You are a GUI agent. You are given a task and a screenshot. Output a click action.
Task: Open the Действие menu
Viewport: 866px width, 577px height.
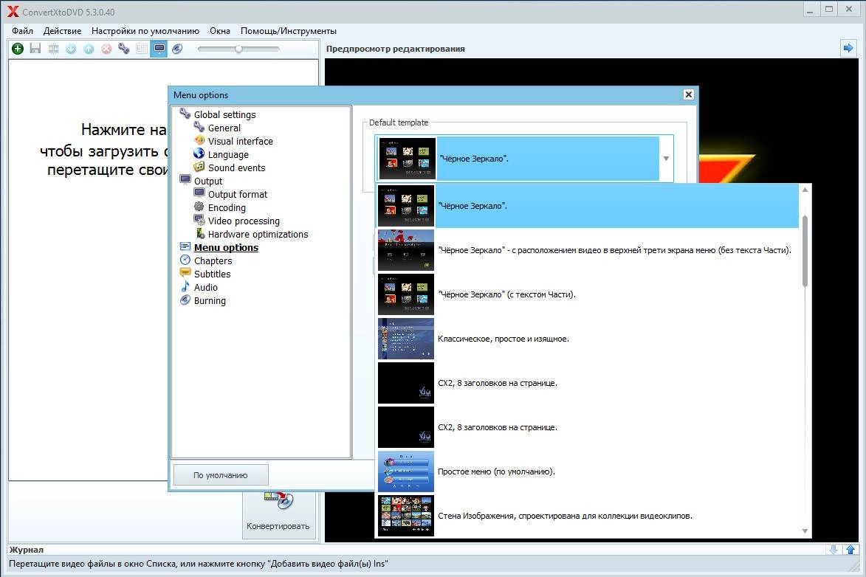[63, 31]
